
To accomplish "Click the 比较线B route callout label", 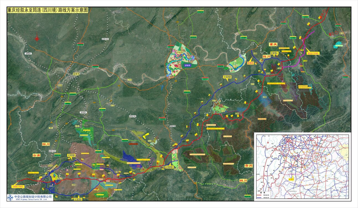I will pyautogui.click(x=228, y=77).
